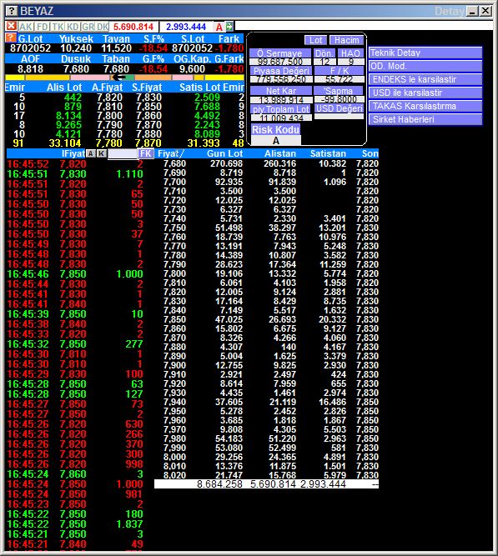
Task: Switch to the Hacim tab
Action: pos(346,40)
